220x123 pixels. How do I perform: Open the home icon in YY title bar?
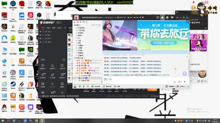coord(162,17)
